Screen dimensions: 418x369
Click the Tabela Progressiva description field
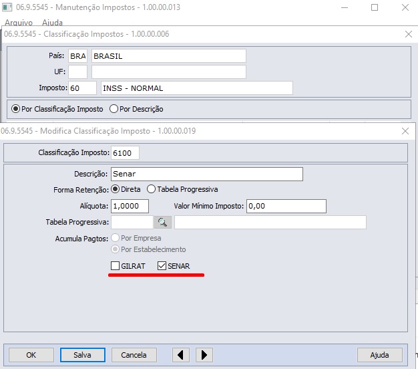coord(270,222)
